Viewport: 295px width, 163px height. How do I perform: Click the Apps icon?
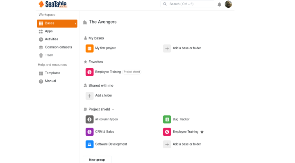click(41, 31)
